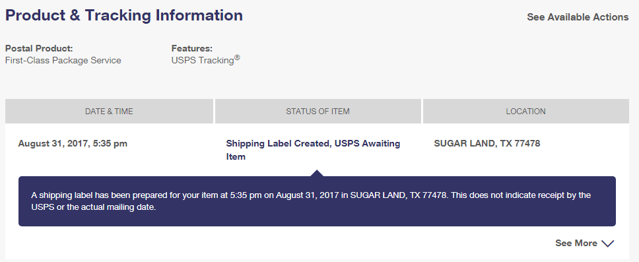Click the Shipping Label Created status text
The image size is (639, 262).
279,143
